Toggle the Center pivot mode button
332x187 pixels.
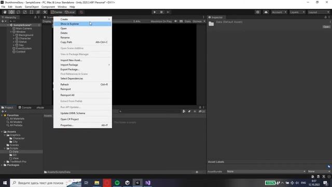click(x=57, y=12)
